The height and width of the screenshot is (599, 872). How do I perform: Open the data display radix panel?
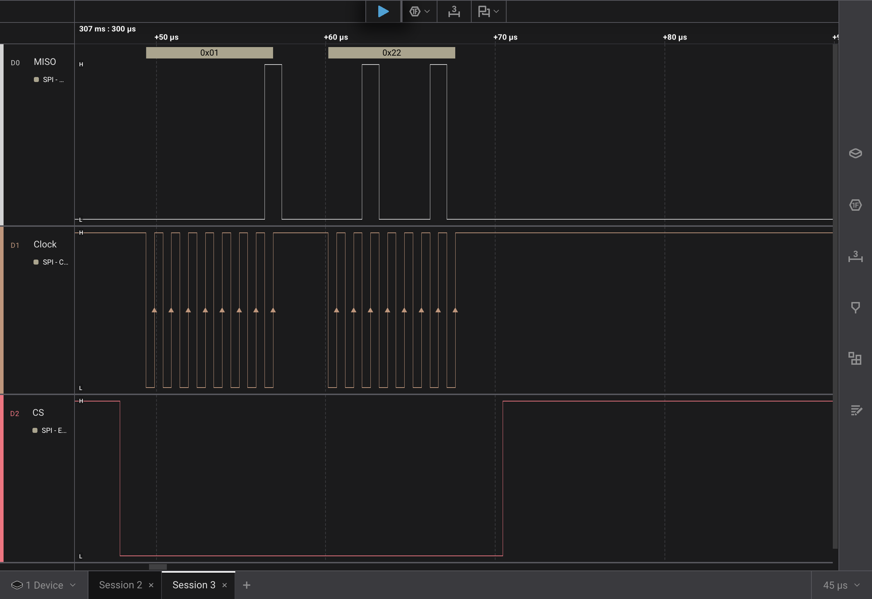coord(856,205)
